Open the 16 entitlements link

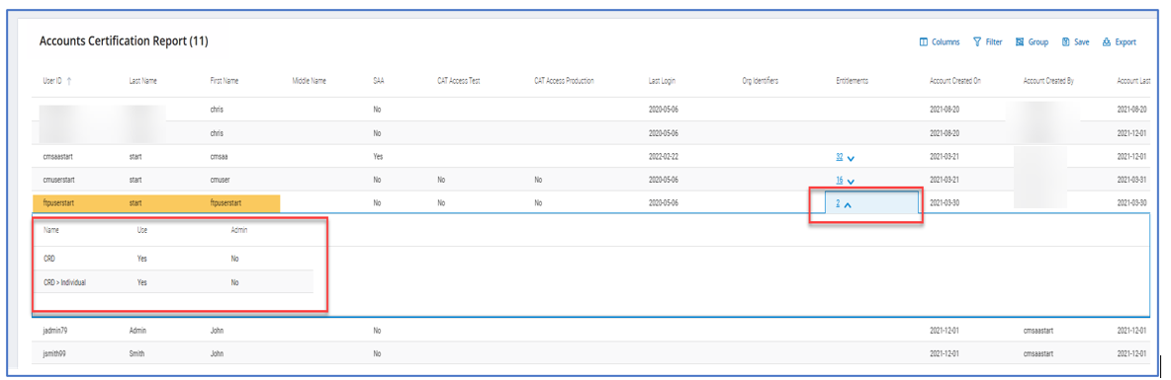click(840, 180)
